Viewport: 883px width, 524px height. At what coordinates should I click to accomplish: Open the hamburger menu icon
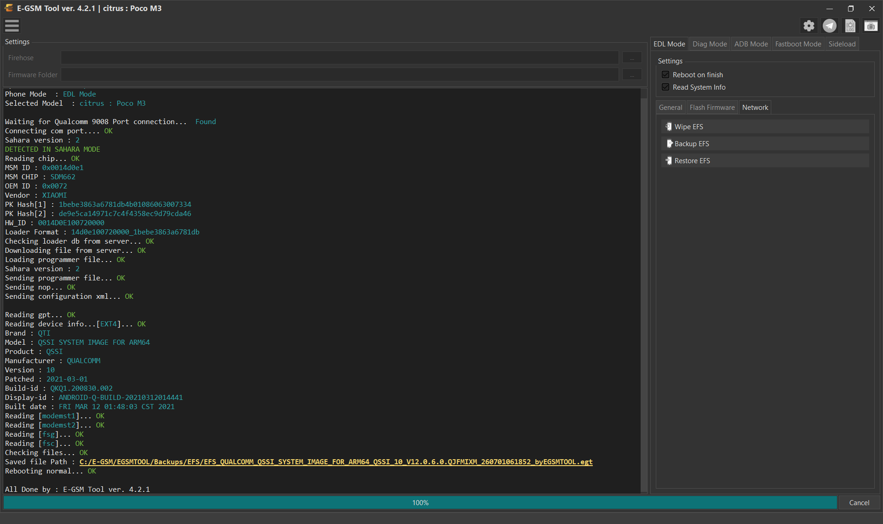(12, 26)
